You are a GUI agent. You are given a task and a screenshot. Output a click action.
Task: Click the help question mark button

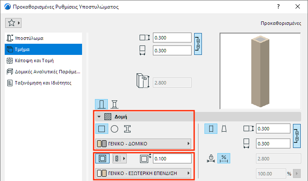pos(278,6)
